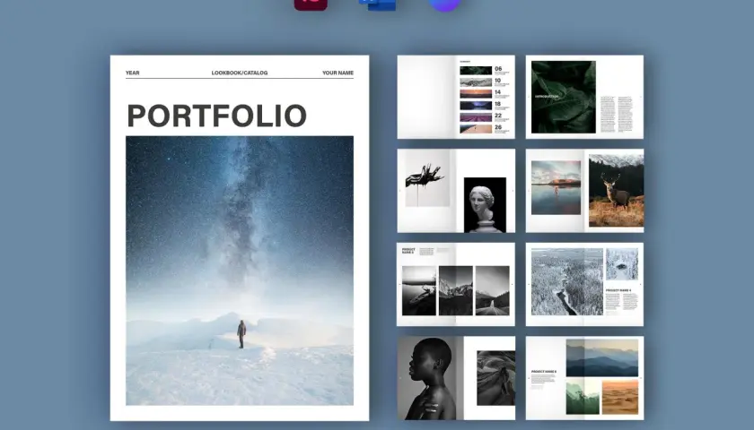Click contents entry number 14
Image resolution: width=754 pixels, height=430 pixels.
coord(497,92)
